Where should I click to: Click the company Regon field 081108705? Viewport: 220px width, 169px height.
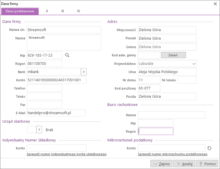44,64
